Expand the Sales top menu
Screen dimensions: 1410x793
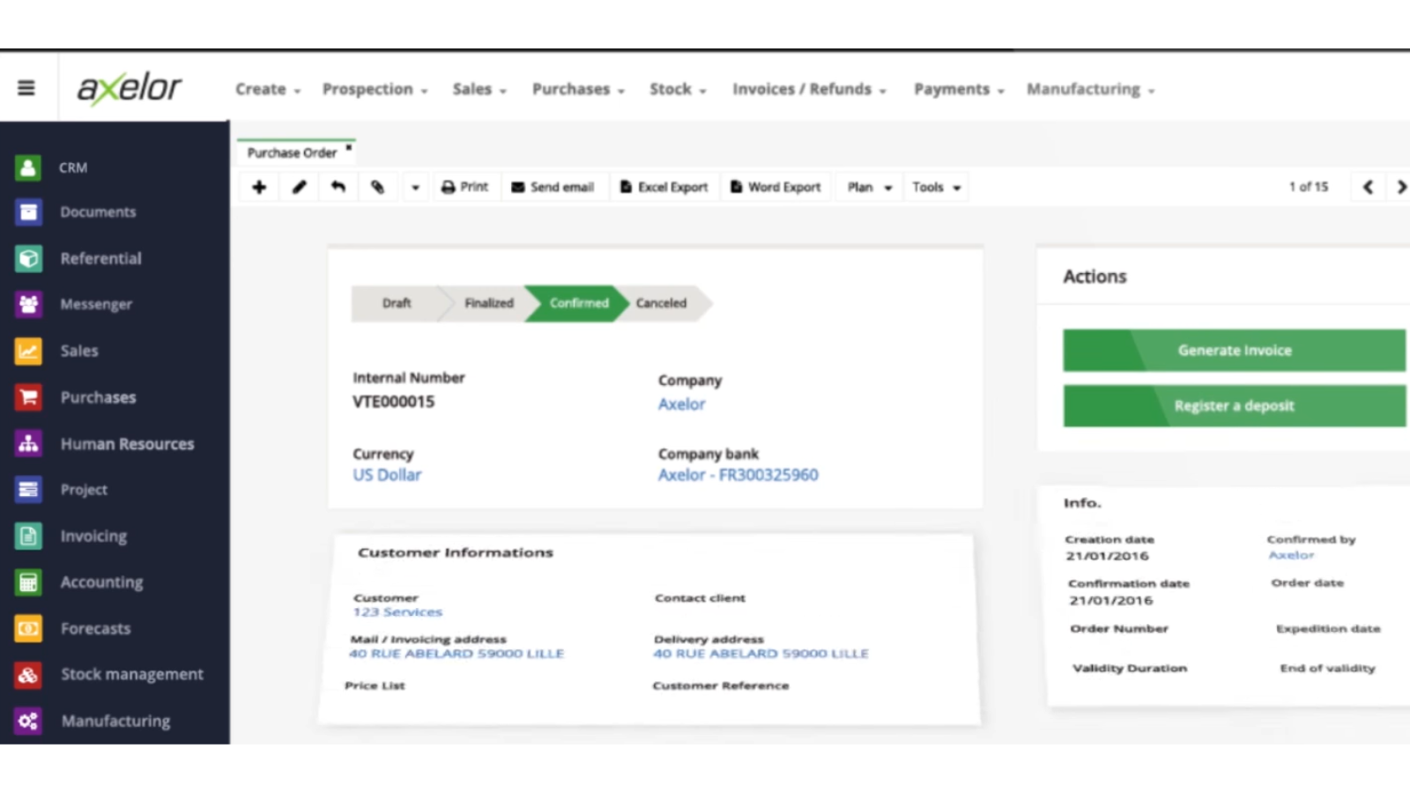(479, 89)
